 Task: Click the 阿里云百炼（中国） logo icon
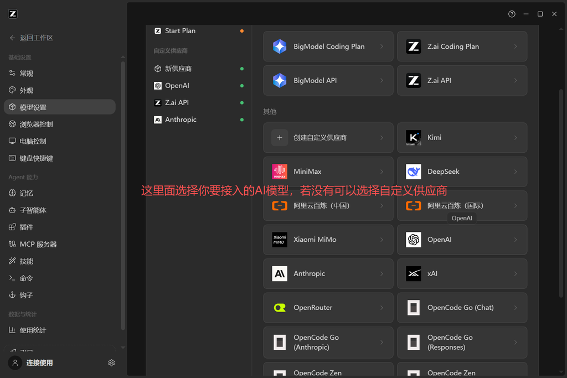point(280,206)
